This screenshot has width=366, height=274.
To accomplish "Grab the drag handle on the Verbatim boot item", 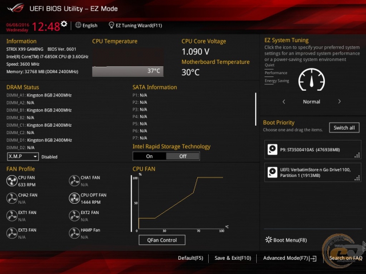I will (357, 178).
